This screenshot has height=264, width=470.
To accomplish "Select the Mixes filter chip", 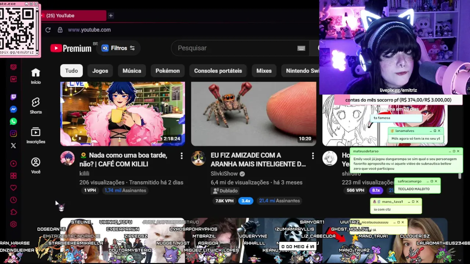I will pyautogui.click(x=264, y=71).
